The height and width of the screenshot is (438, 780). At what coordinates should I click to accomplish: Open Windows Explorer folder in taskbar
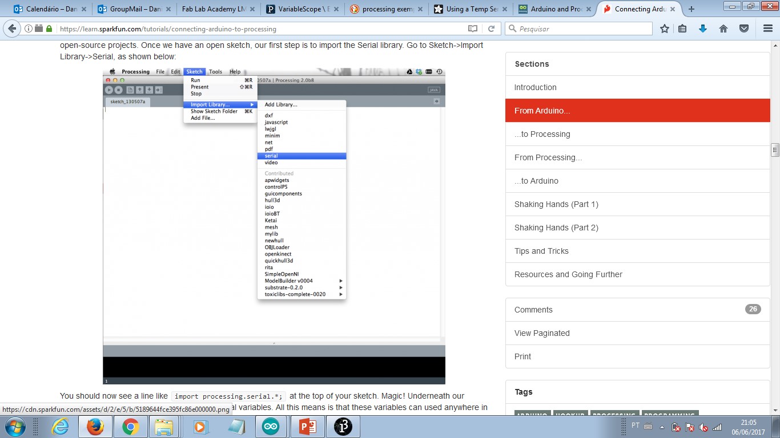click(164, 427)
